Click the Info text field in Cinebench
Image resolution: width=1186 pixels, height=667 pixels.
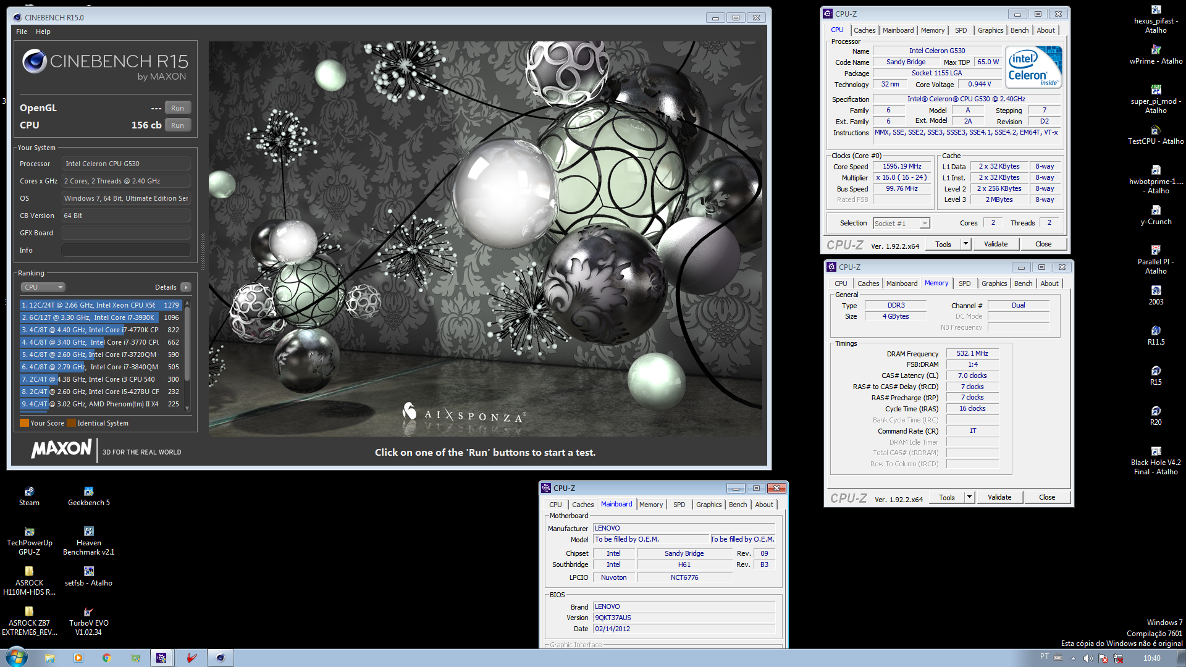click(x=126, y=250)
